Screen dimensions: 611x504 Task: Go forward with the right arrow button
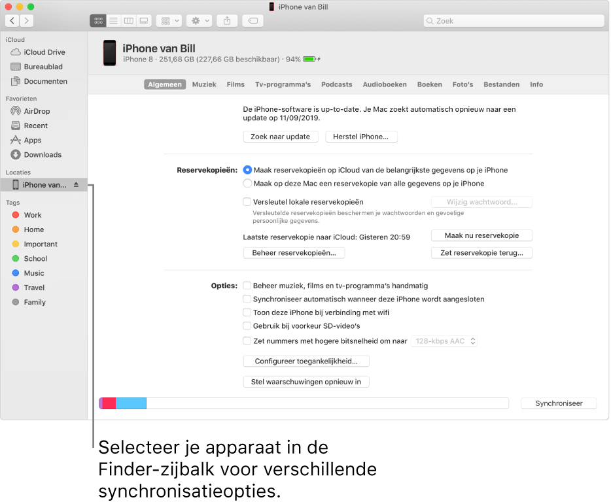[27, 21]
